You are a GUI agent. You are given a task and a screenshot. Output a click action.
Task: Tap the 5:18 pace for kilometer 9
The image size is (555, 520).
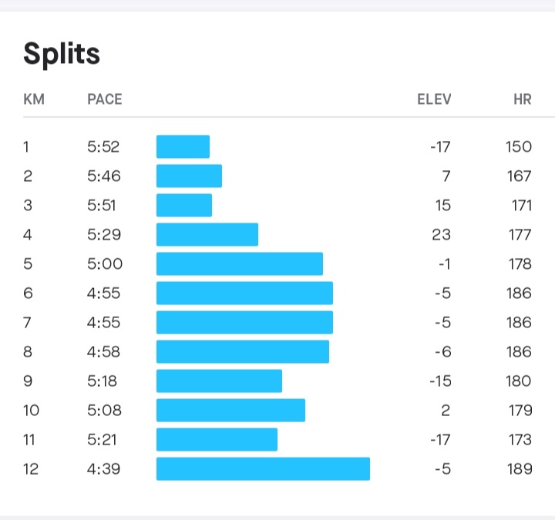pos(102,381)
